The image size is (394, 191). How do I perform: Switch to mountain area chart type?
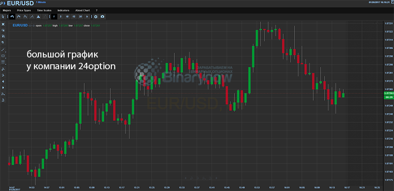pyautogui.click(x=38, y=17)
